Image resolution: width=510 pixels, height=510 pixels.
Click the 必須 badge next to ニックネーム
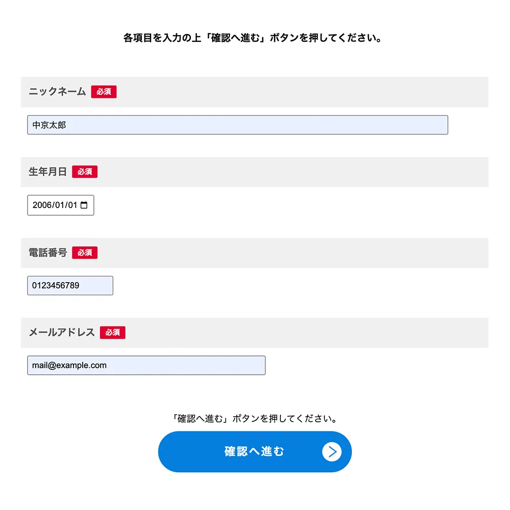pos(104,92)
